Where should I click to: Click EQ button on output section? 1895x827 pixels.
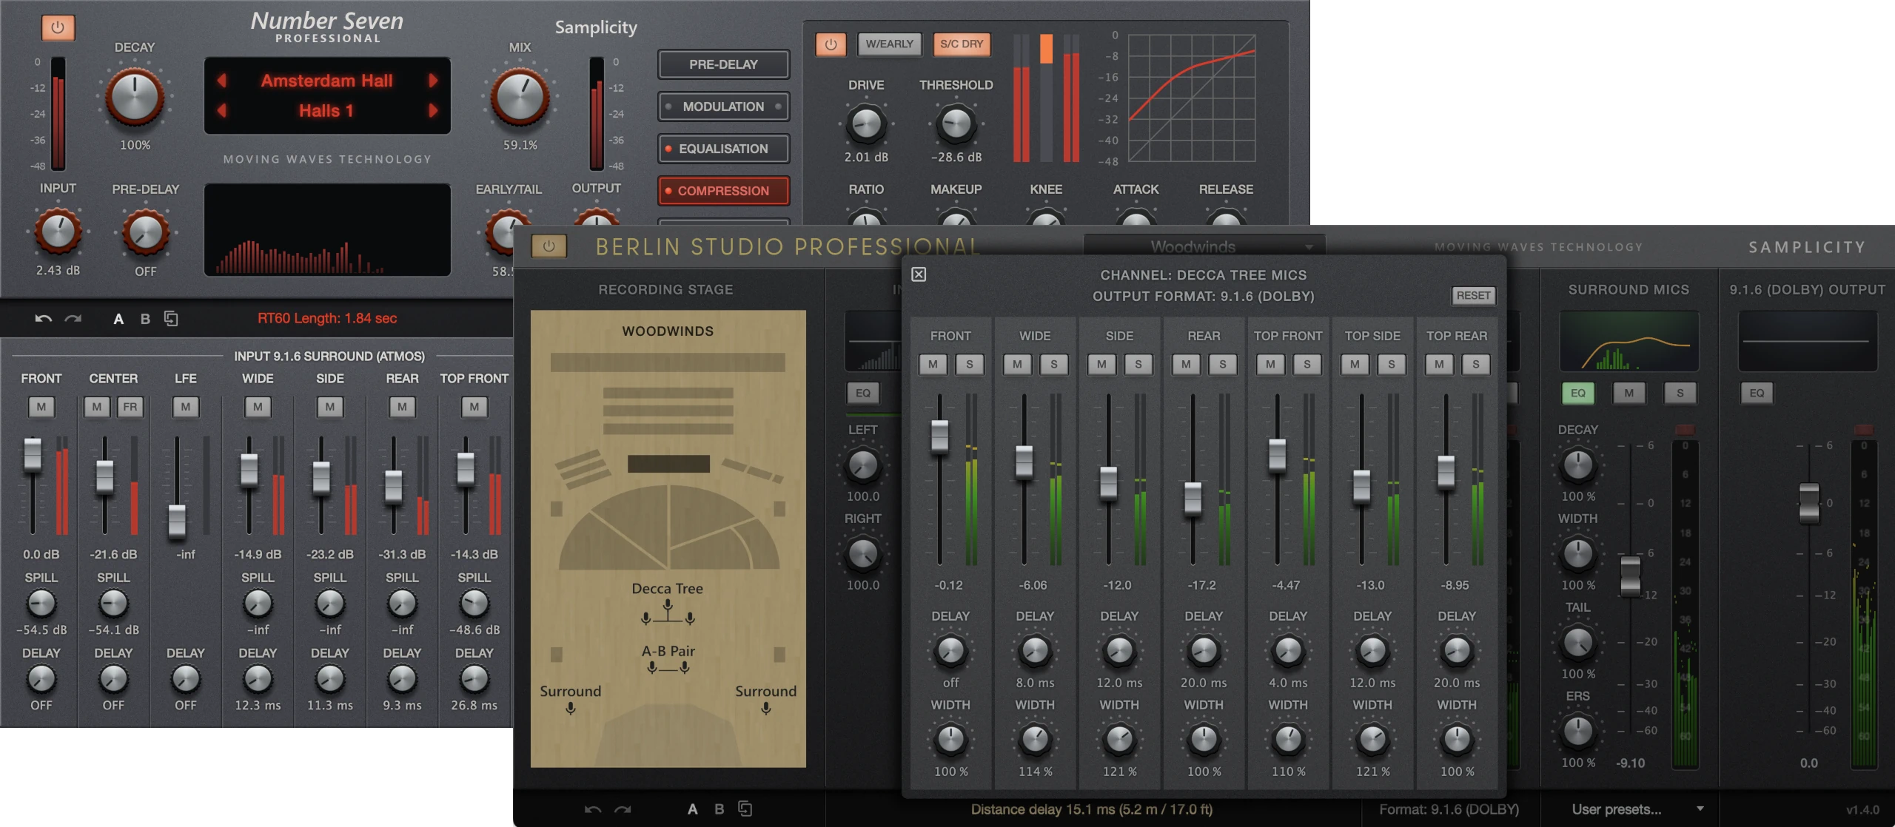pos(1757,393)
